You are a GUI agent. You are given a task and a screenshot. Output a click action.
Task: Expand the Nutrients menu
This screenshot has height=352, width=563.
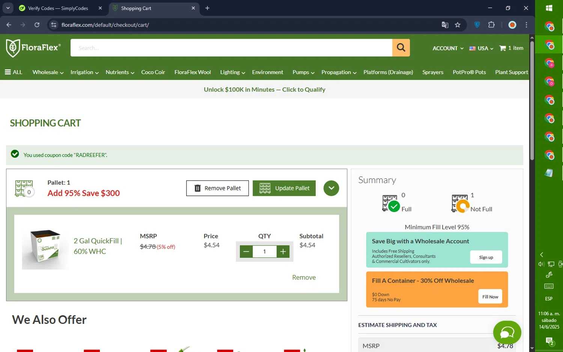(120, 72)
